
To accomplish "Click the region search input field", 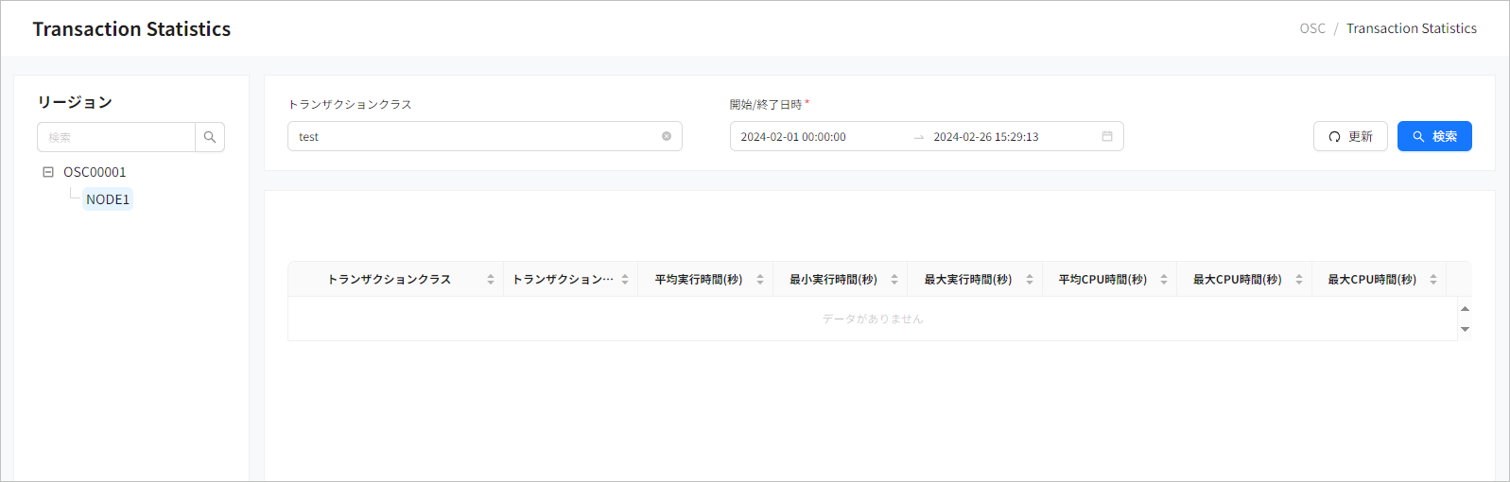I will pyautogui.click(x=116, y=137).
